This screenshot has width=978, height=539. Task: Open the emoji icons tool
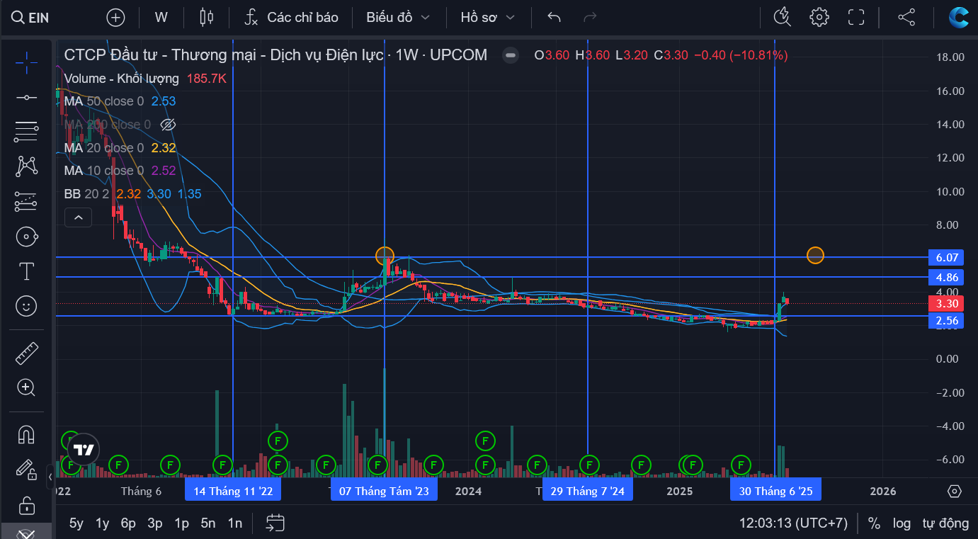tap(26, 306)
